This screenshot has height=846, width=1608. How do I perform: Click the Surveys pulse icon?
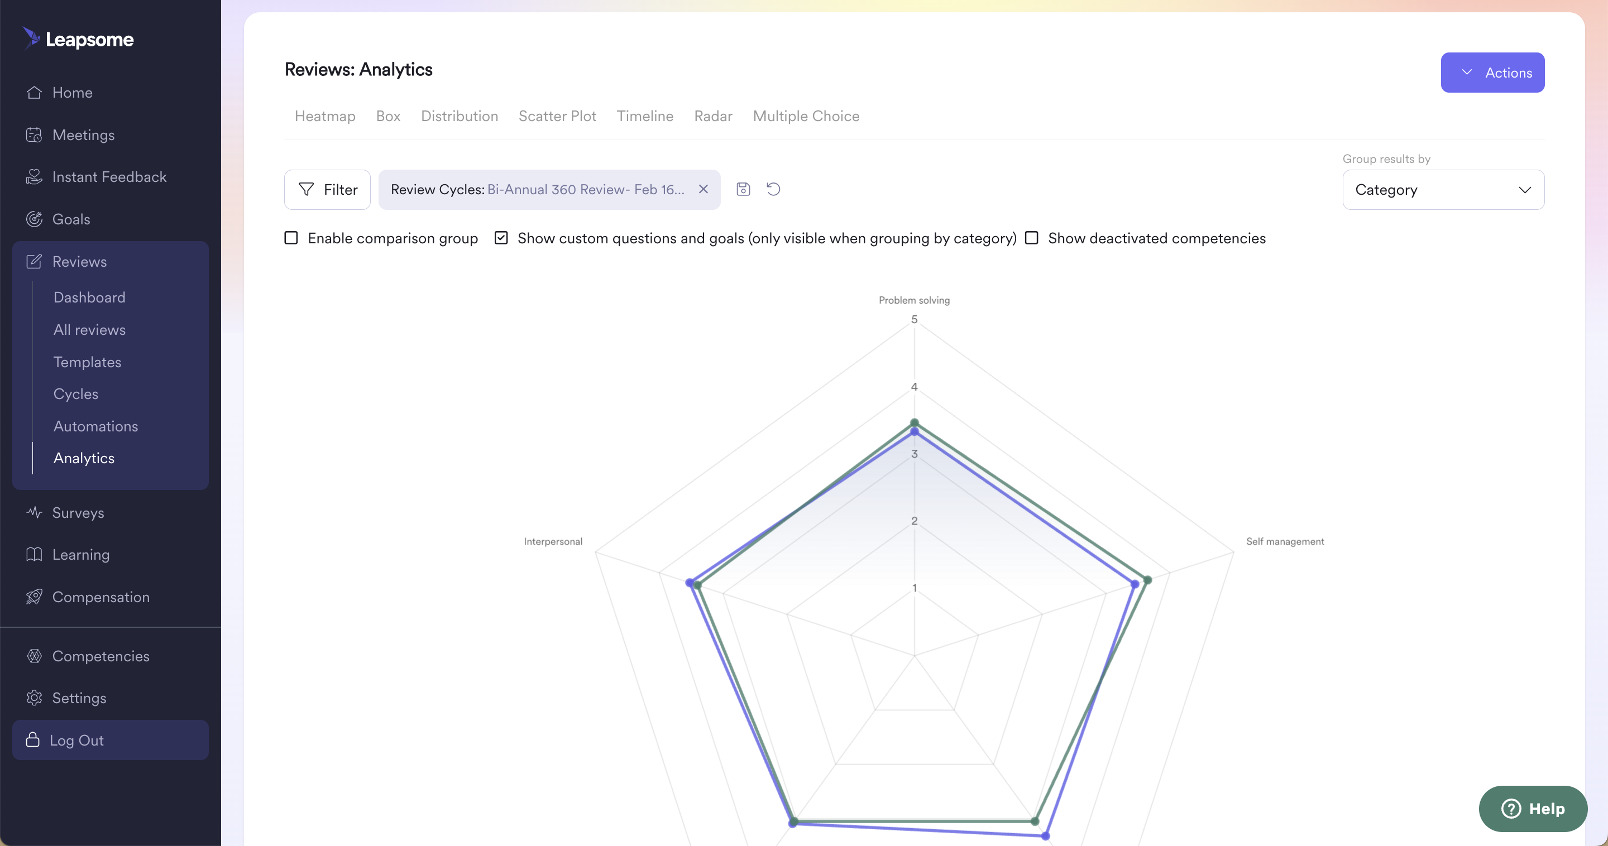(34, 512)
